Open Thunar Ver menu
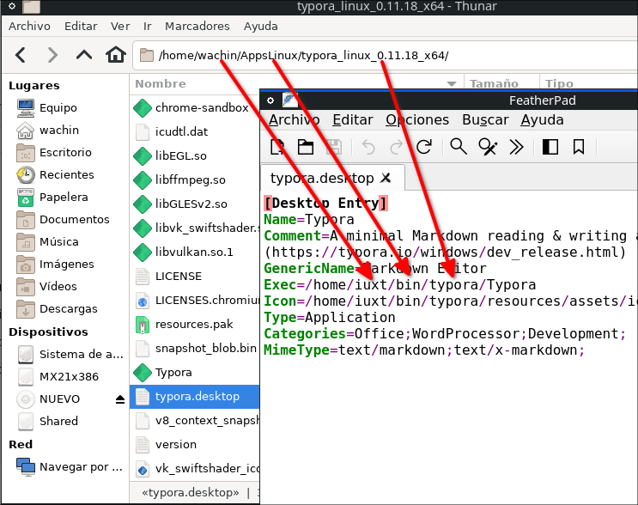This screenshot has width=638, height=505. click(x=120, y=27)
